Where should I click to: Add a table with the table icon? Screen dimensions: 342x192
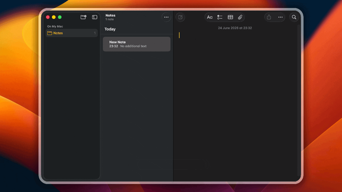click(x=230, y=17)
